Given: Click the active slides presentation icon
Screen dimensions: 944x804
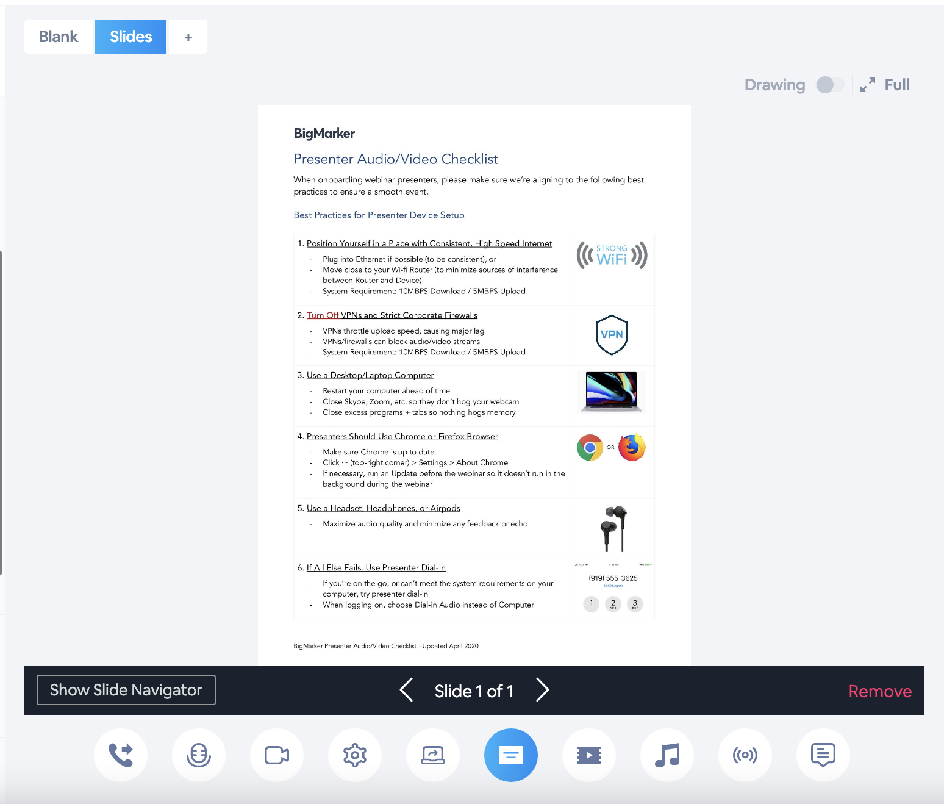Looking at the screenshot, I should [x=511, y=755].
